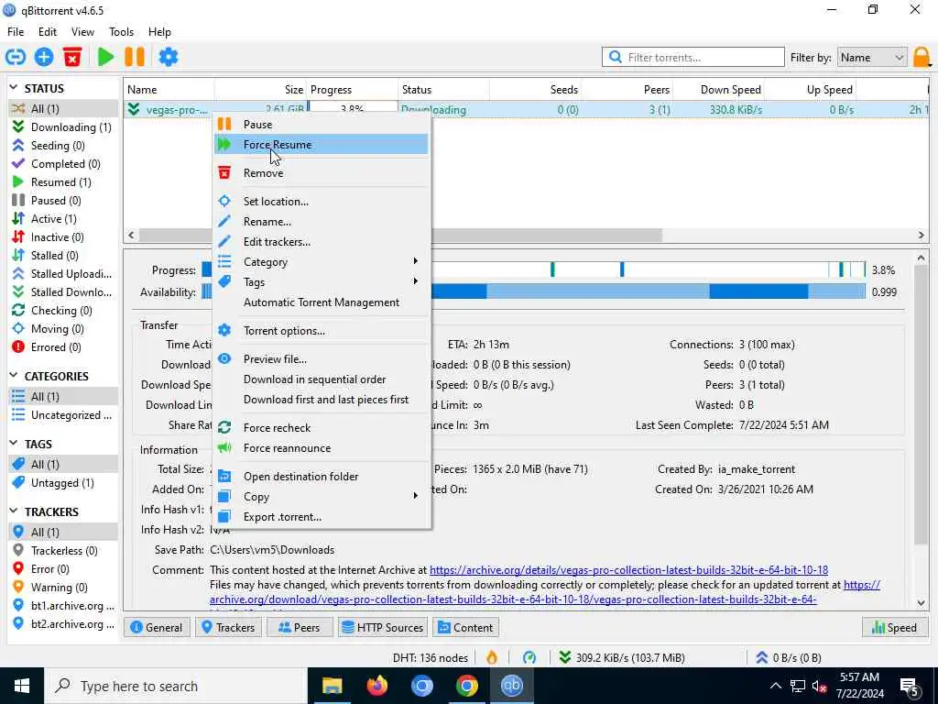Collapse the CATEGORIES section chevron
938x704 pixels.
pyautogui.click(x=14, y=375)
